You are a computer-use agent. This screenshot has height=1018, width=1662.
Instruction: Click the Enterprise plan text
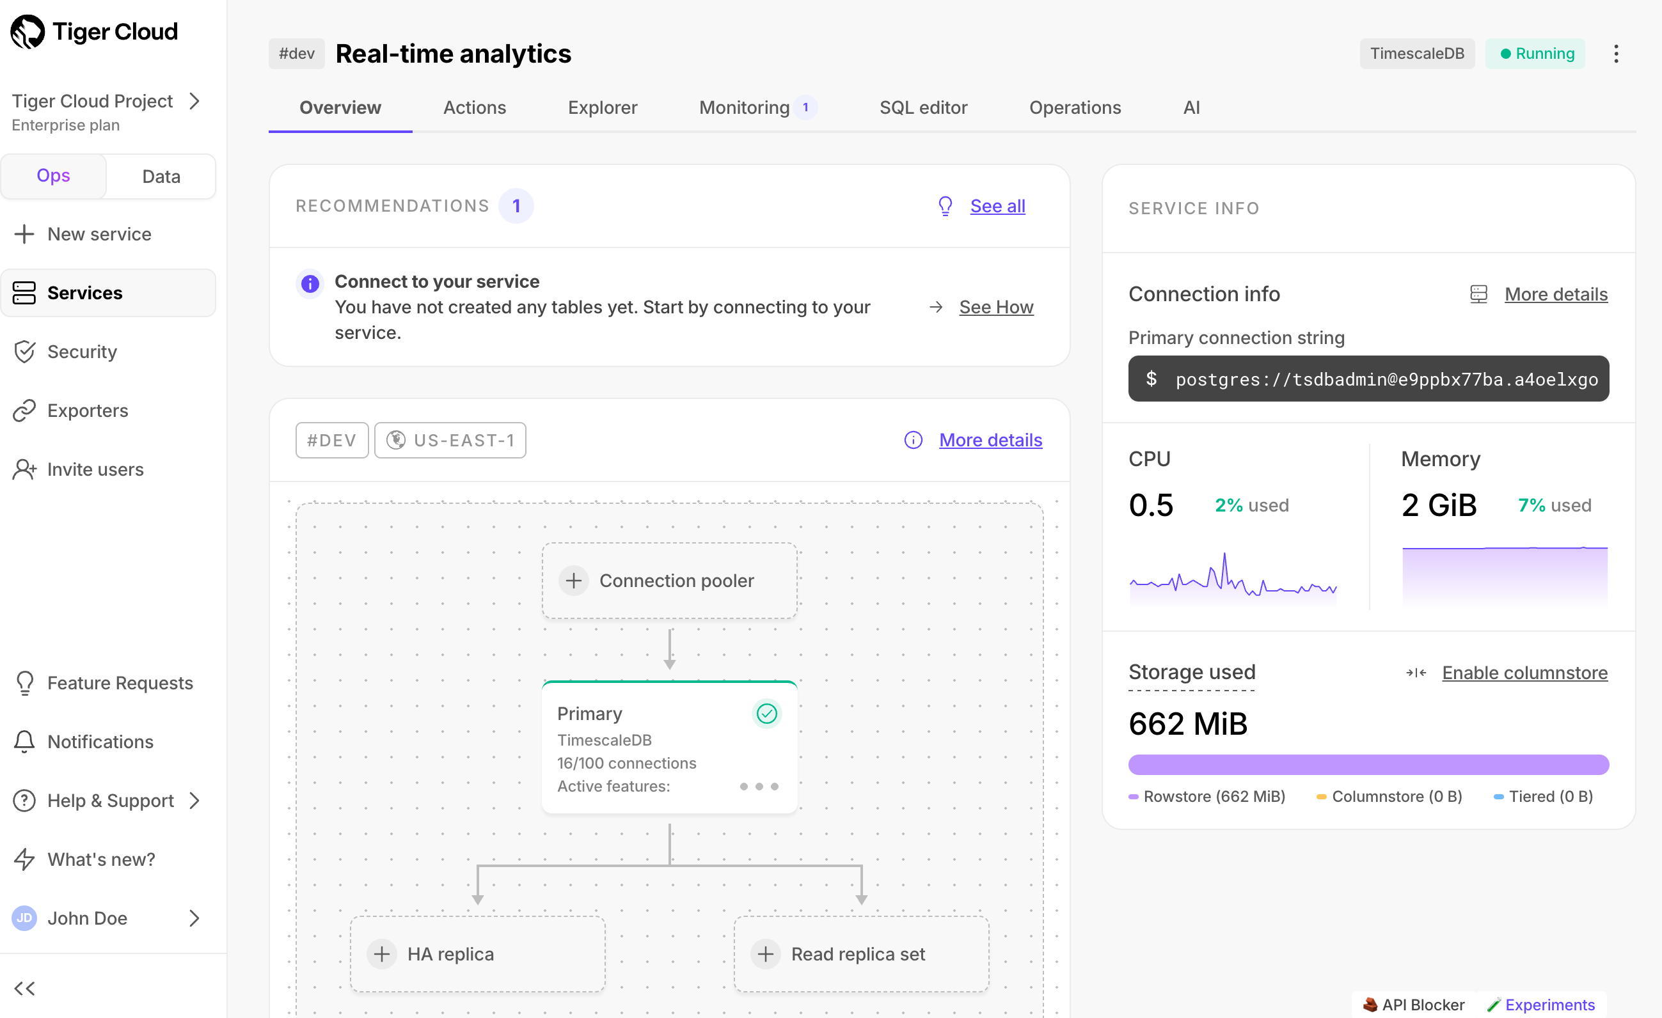(x=65, y=125)
